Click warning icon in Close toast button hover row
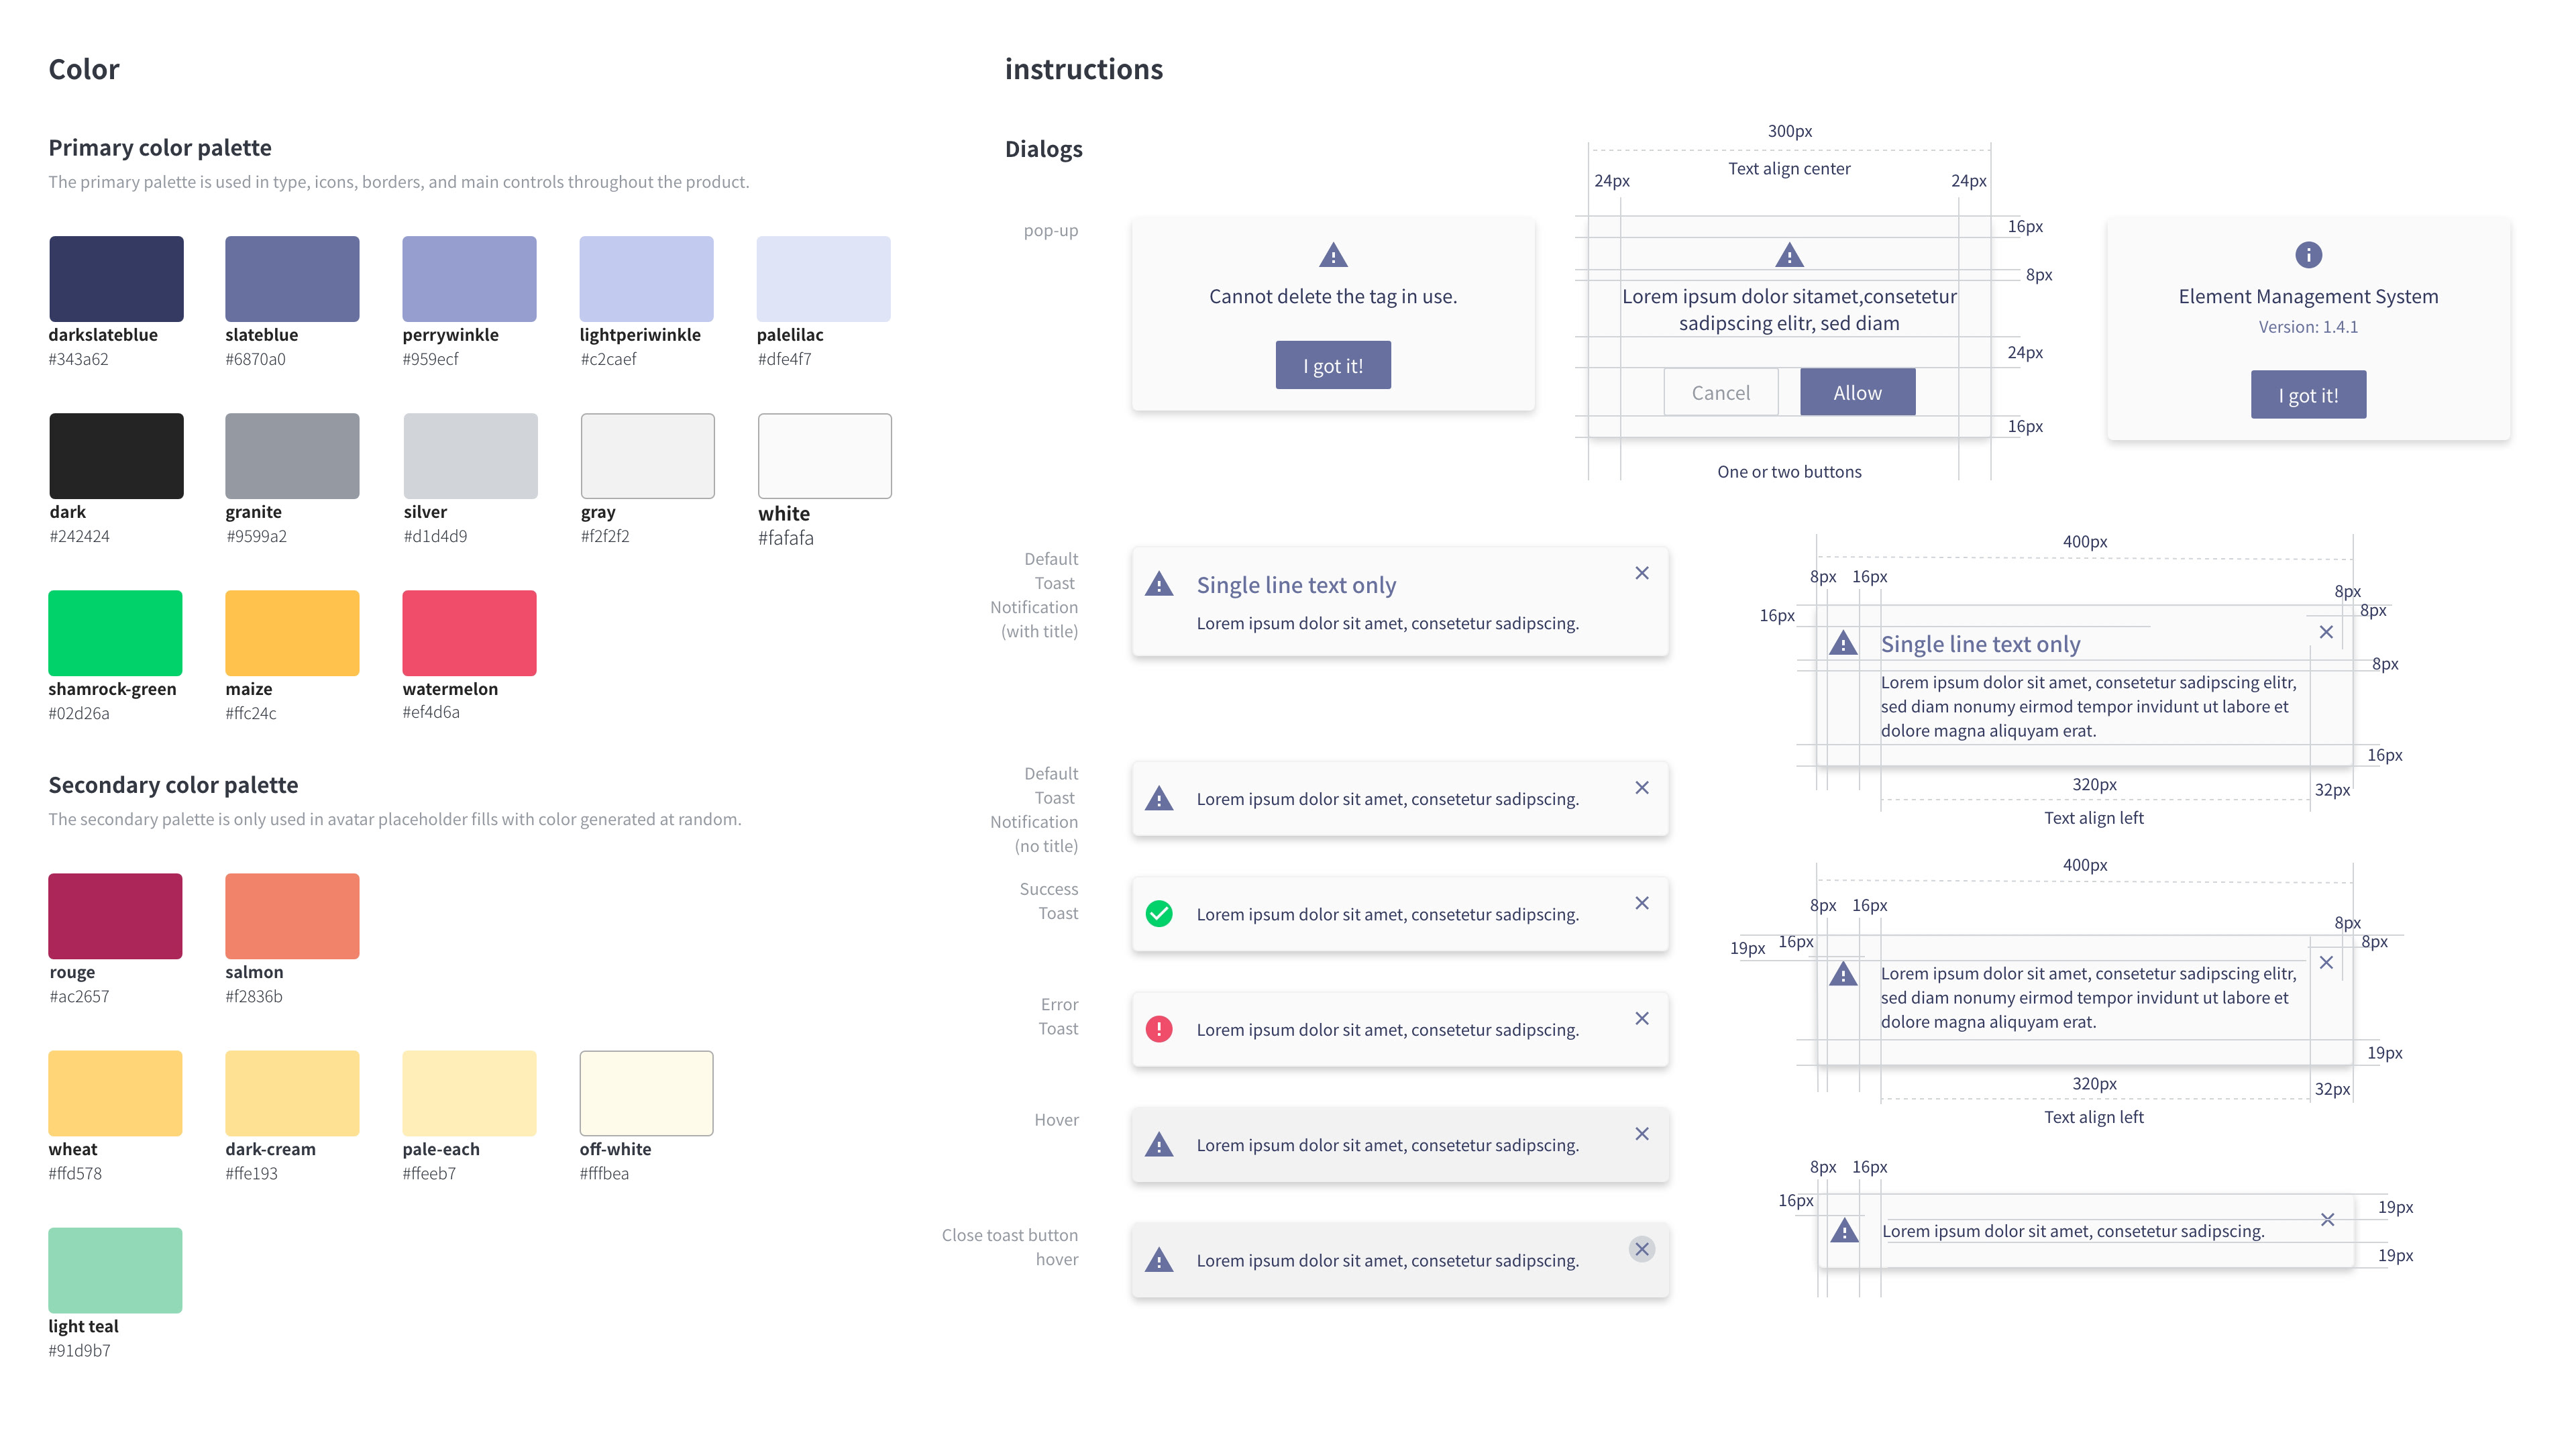2576x1449 pixels. point(1159,1260)
